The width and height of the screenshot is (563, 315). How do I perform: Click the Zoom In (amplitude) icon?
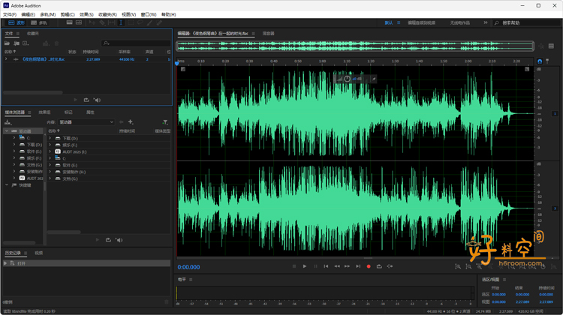[458, 266]
